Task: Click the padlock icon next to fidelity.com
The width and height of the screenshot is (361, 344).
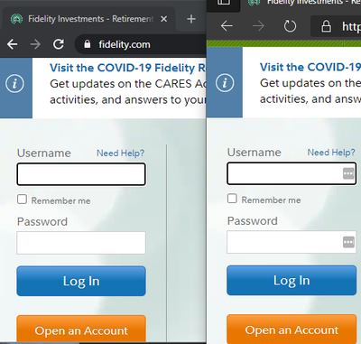Action: click(x=88, y=44)
